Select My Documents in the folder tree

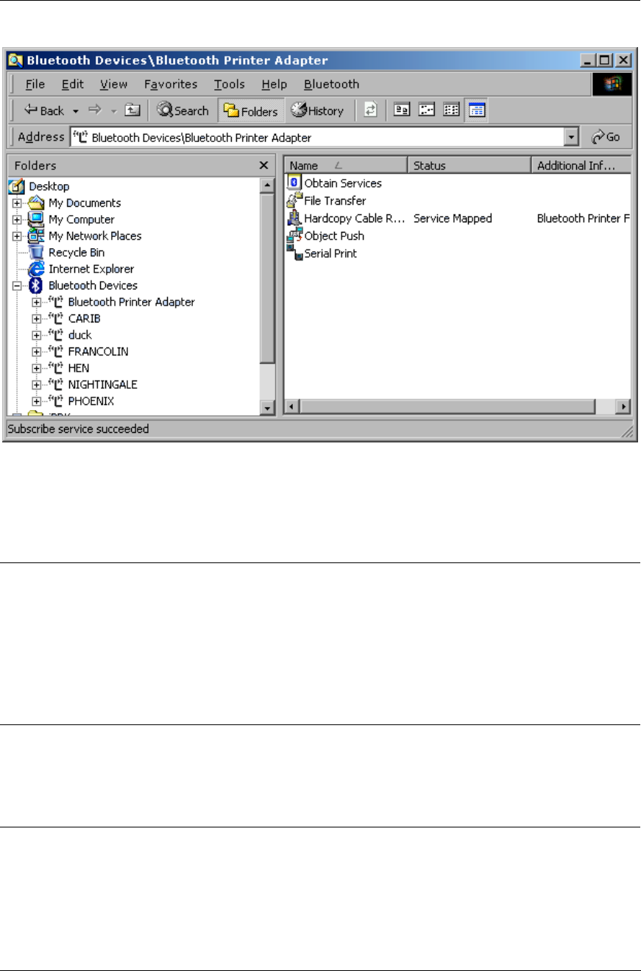tap(85, 202)
